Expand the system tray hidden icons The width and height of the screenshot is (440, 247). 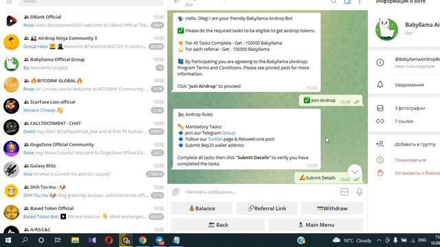point(379,240)
